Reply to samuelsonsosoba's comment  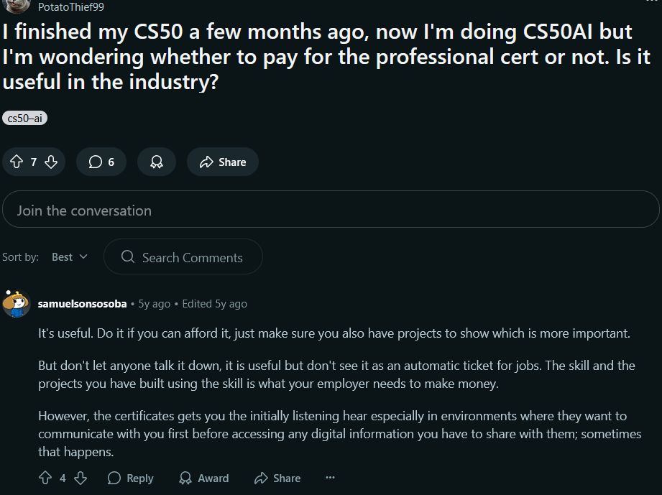click(x=130, y=478)
